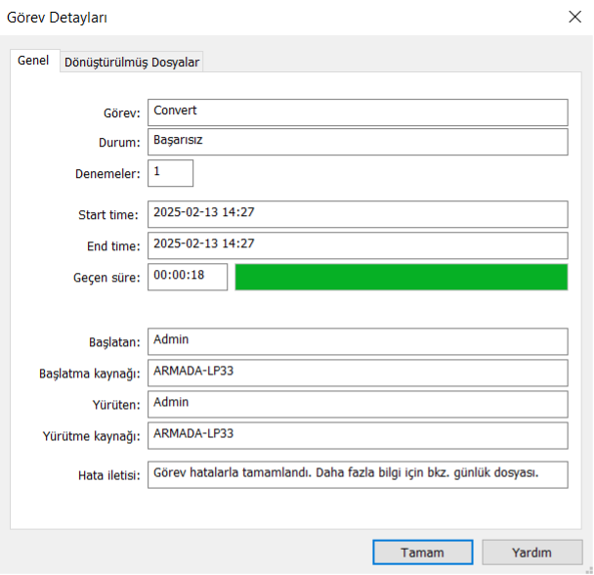The height and width of the screenshot is (575, 594).
Task: Click the Tamam button
Action: point(422,553)
